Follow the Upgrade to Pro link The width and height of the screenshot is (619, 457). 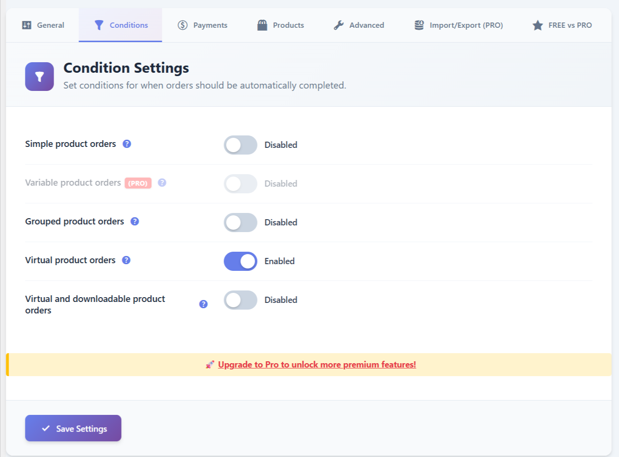click(x=317, y=365)
